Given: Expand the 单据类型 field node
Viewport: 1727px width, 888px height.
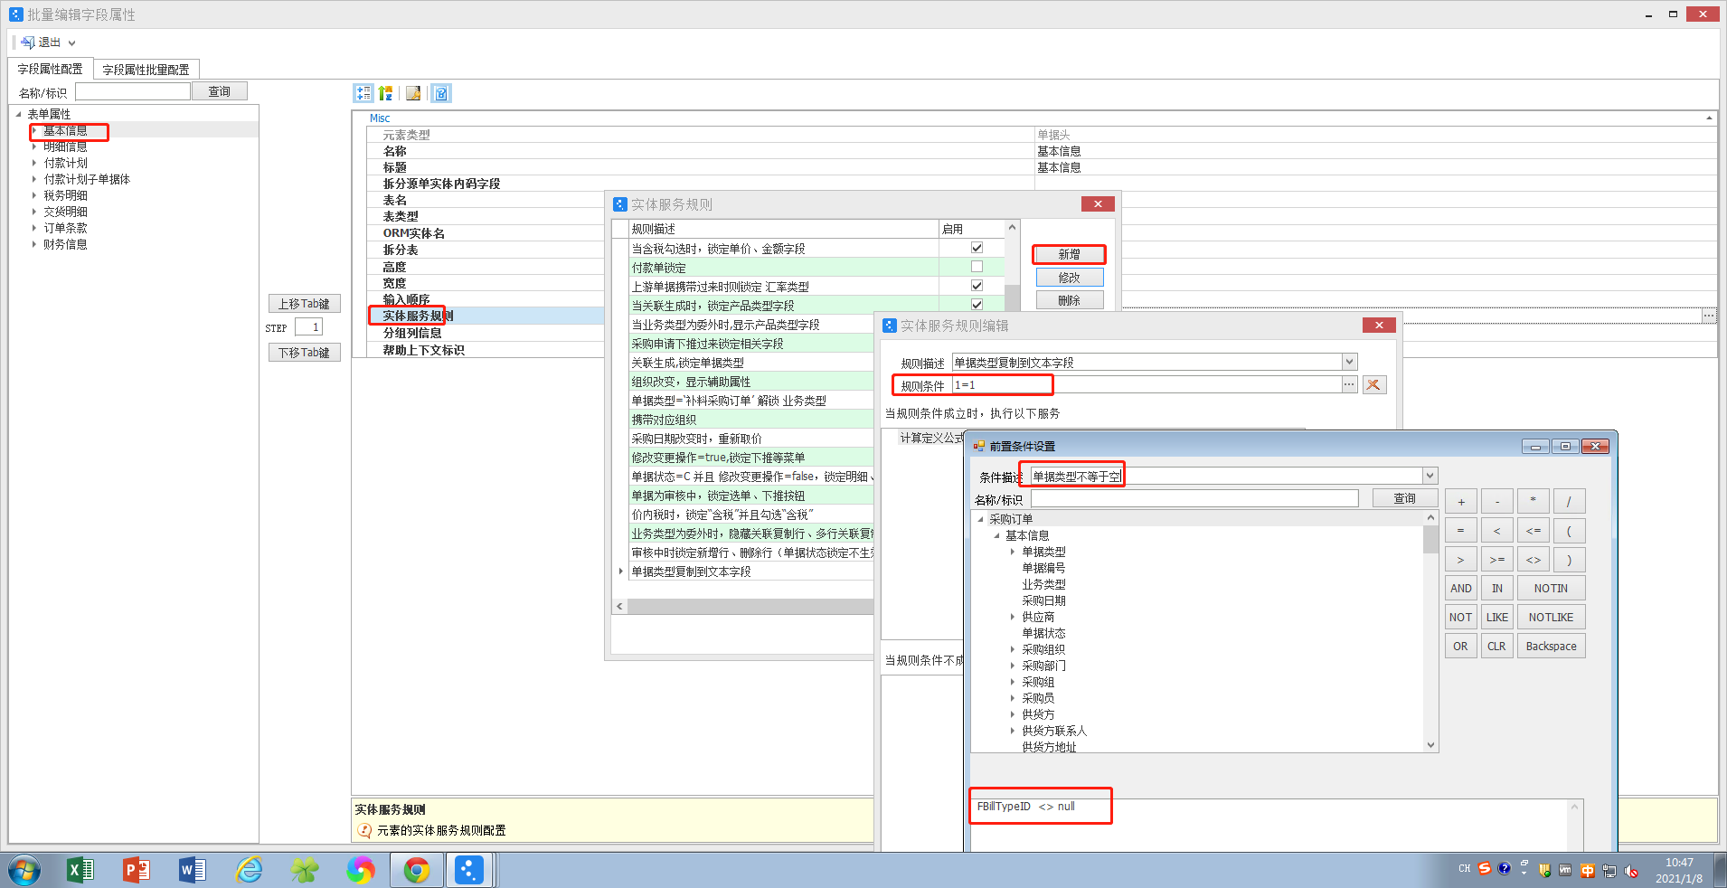Looking at the screenshot, I should [x=1013, y=552].
